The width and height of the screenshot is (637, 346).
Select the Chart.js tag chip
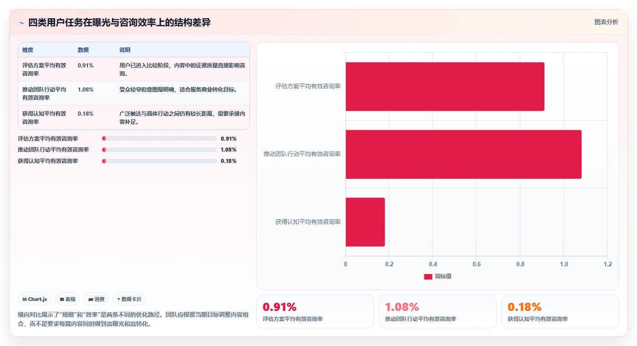coord(35,299)
